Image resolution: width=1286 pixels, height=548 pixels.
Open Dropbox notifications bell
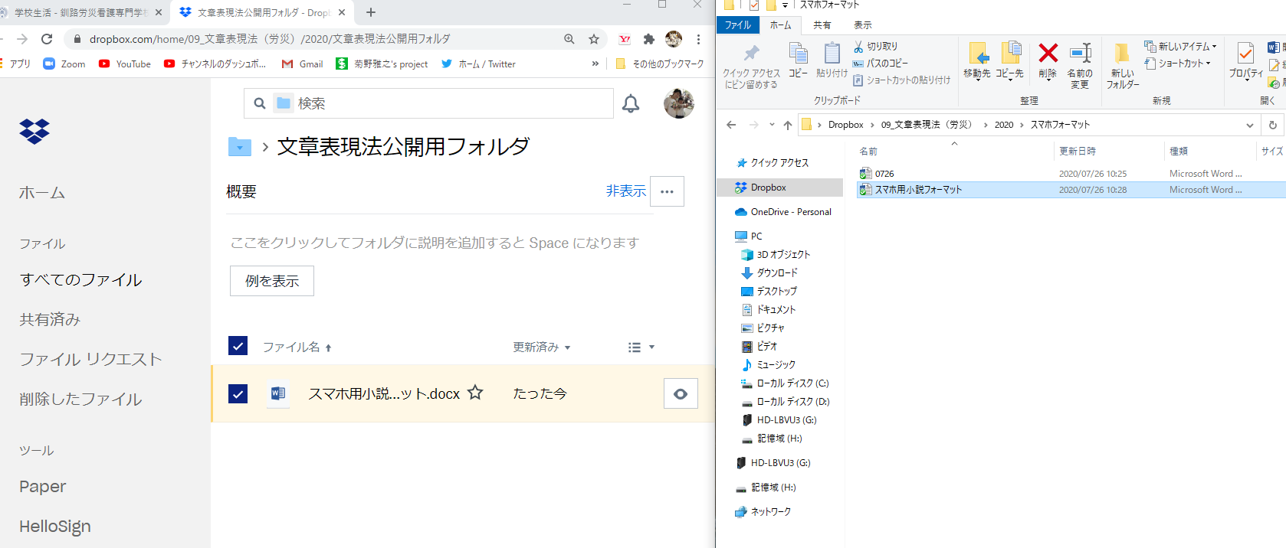tap(631, 104)
